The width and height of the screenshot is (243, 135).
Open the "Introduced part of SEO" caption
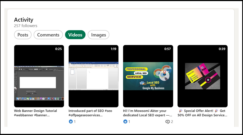[90, 113]
